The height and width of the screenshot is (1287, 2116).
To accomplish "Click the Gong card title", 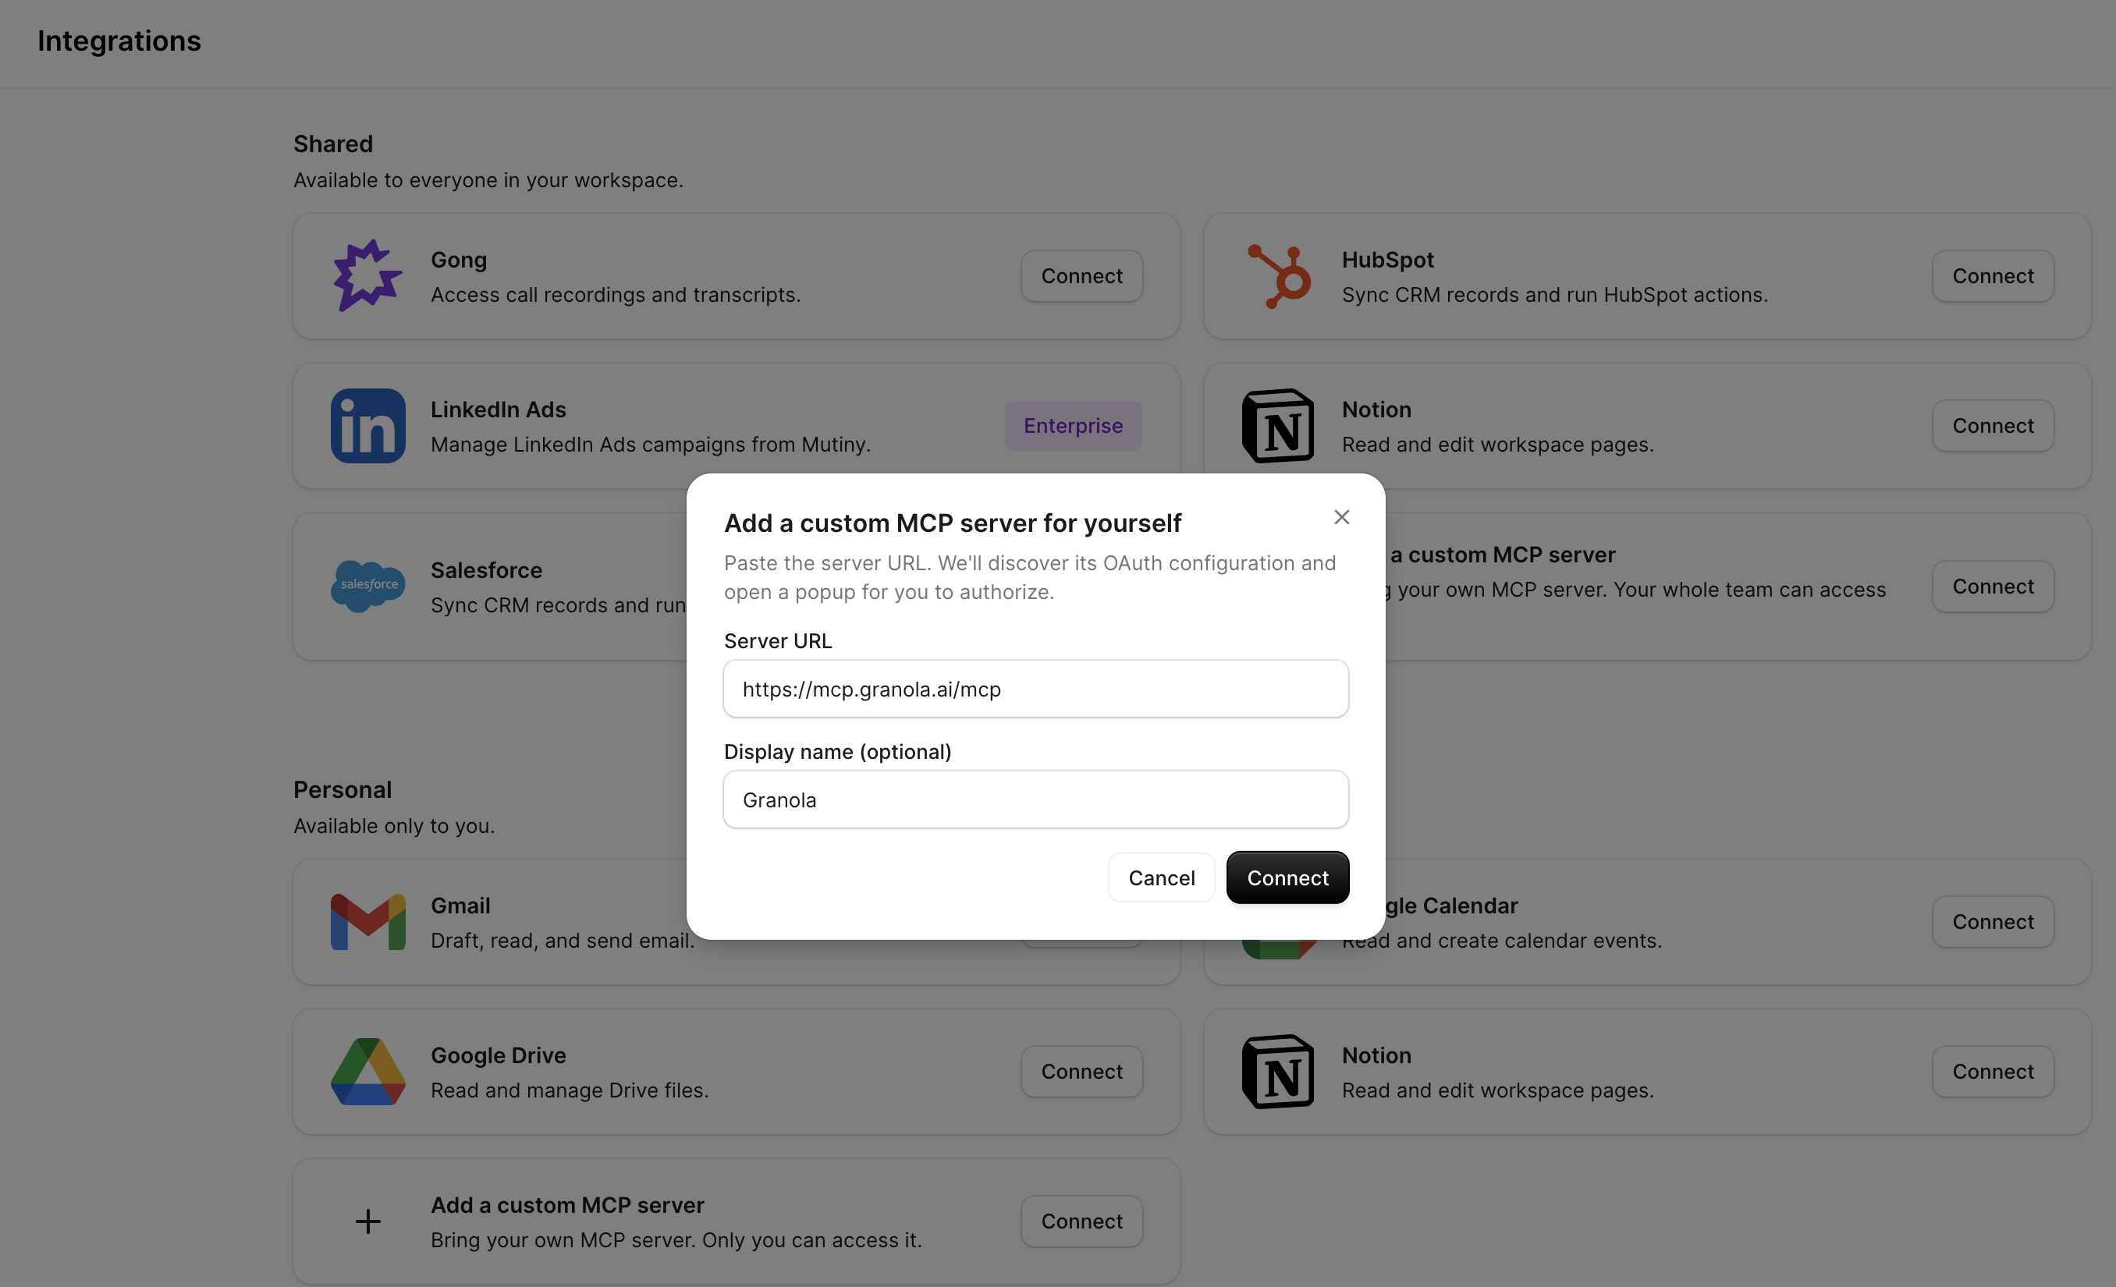I will tap(459, 259).
